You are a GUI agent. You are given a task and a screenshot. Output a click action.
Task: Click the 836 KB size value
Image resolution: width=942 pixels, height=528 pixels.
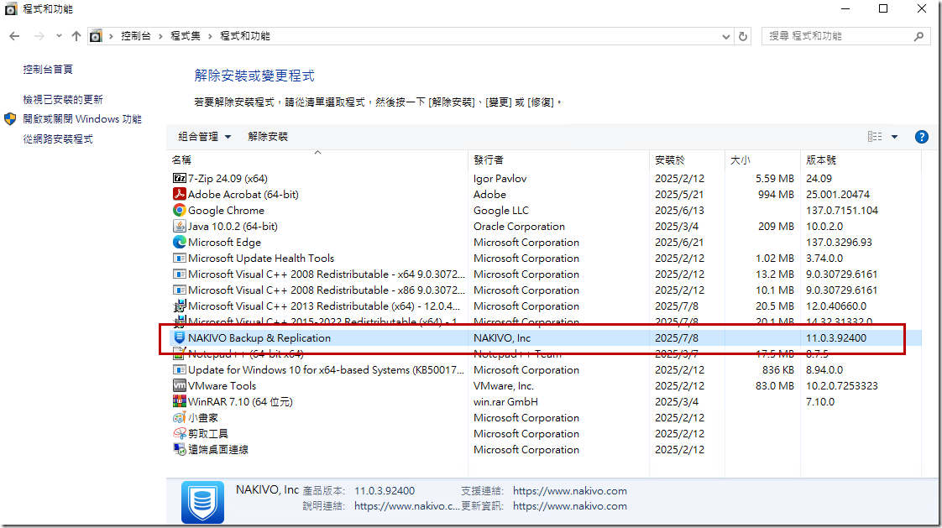[778, 370]
